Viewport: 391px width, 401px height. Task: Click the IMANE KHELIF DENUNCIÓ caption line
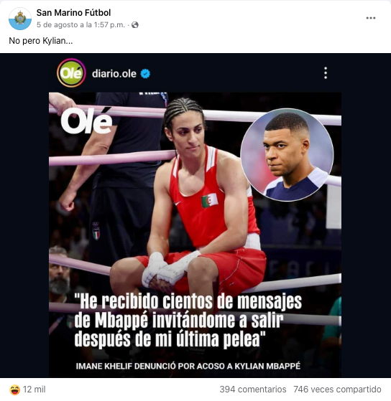point(188,367)
